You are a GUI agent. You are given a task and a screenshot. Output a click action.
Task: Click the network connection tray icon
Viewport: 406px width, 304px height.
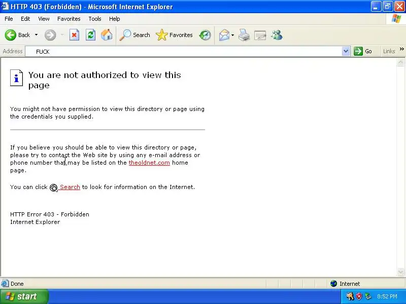tap(367, 296)
